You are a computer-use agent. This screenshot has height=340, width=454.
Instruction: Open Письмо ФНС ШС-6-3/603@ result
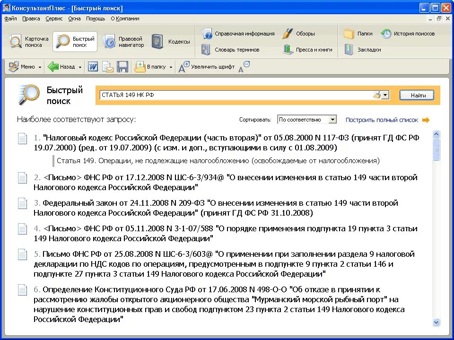tap(224, 264)
